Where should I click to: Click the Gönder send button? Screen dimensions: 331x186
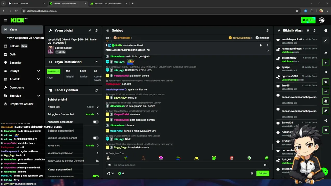(263, 173)
